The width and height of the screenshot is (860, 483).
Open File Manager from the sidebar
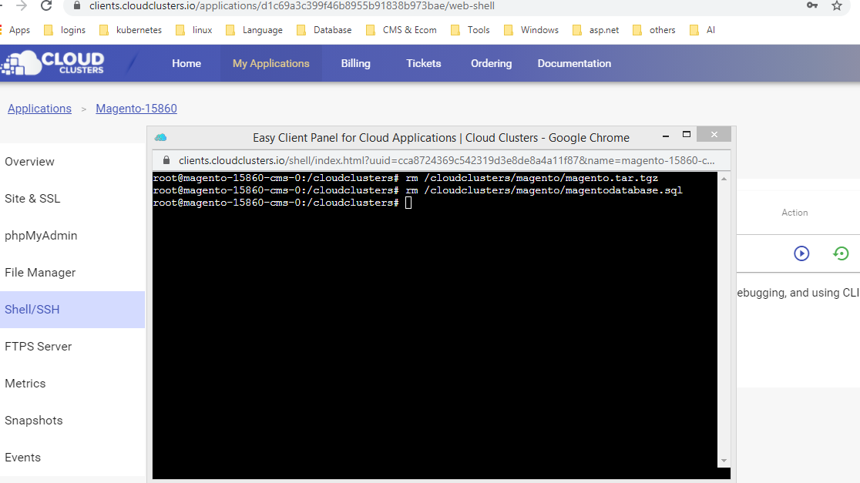pyautogui.click(x=40, y=273)
